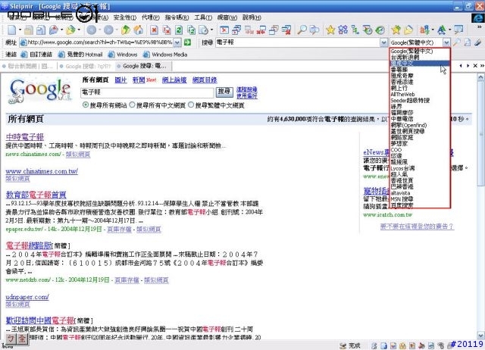This screenshot has height=350, width=485.
Task: Choose altavista from the engine list
Action: 420,193
